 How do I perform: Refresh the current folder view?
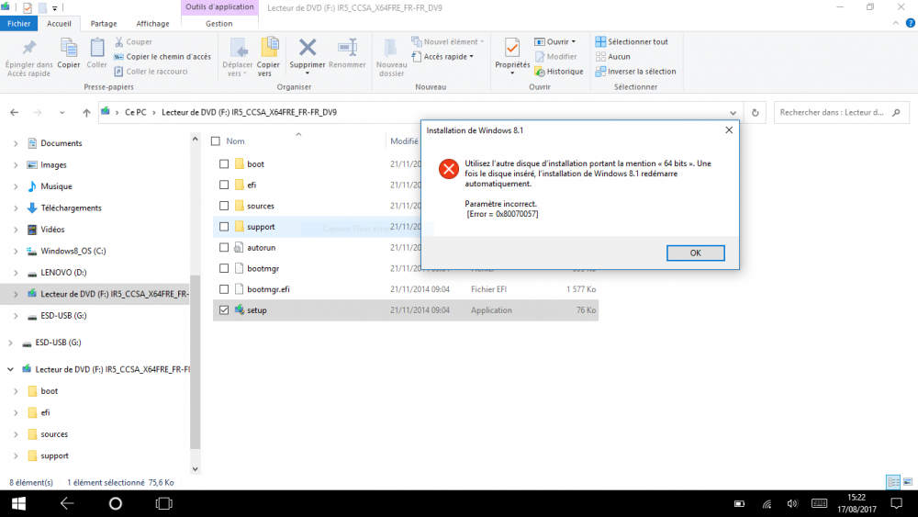click(755, 112)
